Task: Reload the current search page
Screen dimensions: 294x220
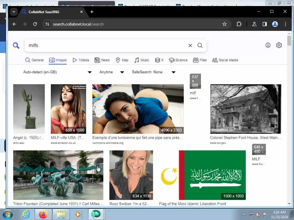Action: pos(35,24)
